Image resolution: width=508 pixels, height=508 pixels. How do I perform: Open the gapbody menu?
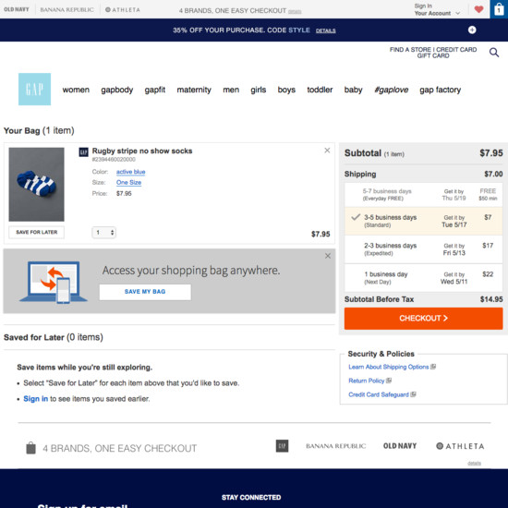[117, 90]
